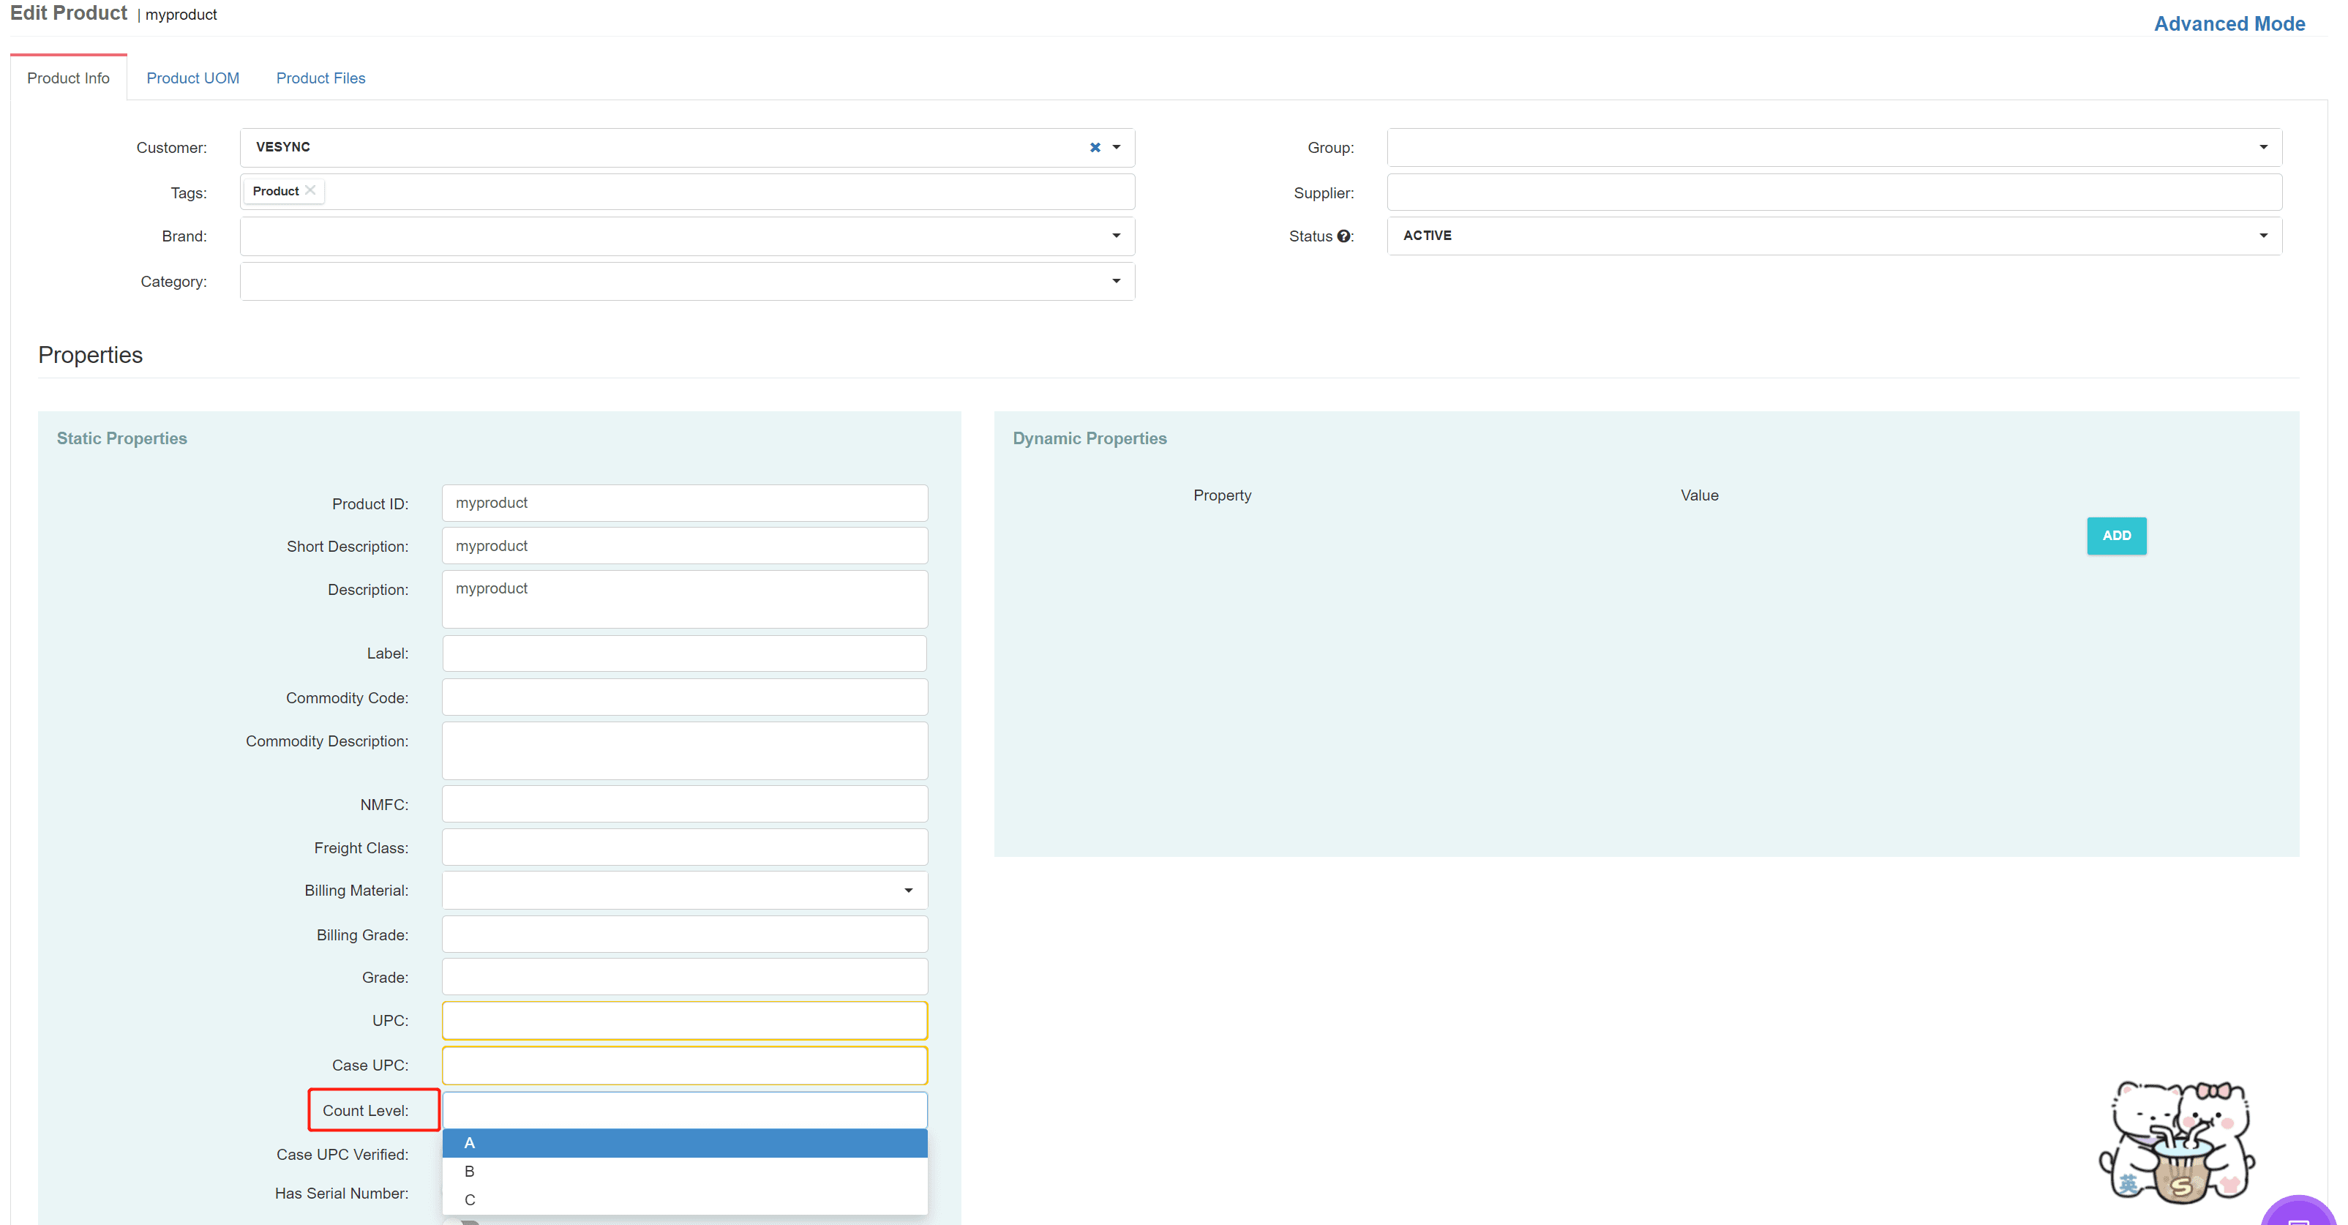2348x1225 pixels.
Task: Select the Product Info tab
Action: 68,78
